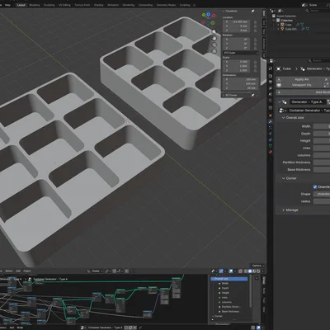Open the Object Data green triangle tab
This screenshot has width=330, height=330.
271,146
